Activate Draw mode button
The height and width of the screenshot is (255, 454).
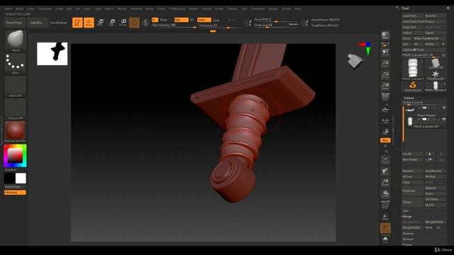click(89, 23)
